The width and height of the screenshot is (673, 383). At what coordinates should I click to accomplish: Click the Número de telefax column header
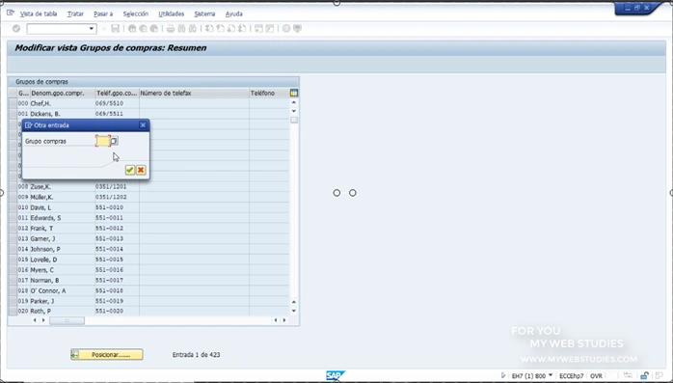click(194, 93)
